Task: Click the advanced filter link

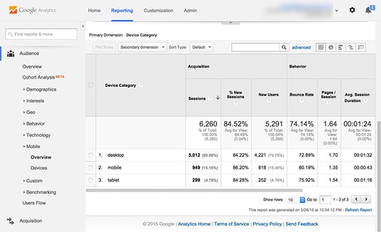Action: tap(301, 48)
